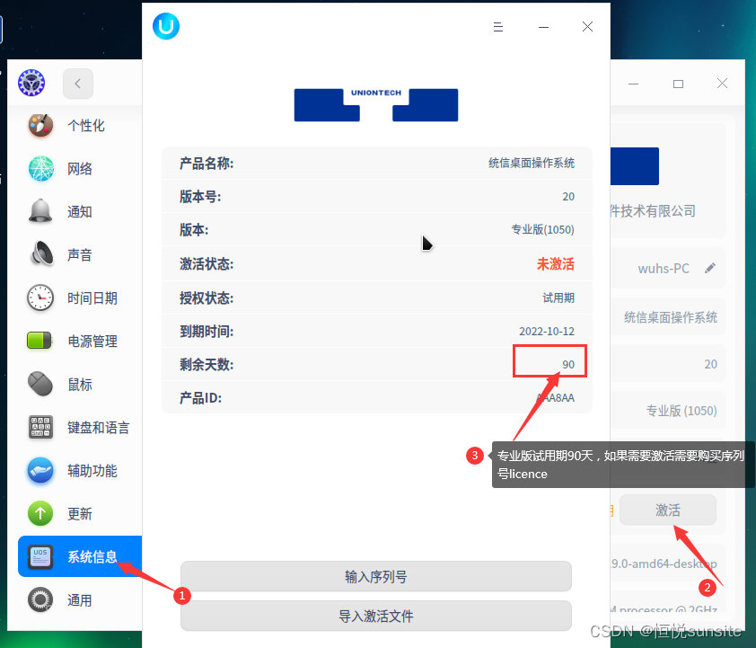
Task: Select 鼠标 label in sidebar
Action: click(80, 385)
